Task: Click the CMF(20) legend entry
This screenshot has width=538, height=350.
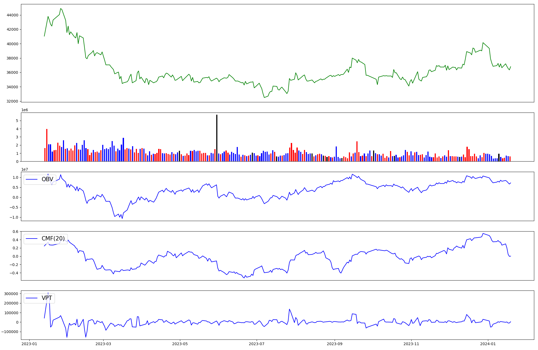Action: (45, 239)
